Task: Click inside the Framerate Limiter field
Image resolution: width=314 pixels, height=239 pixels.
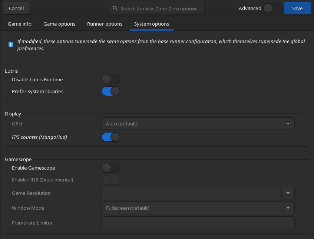Action: [198, 223]
